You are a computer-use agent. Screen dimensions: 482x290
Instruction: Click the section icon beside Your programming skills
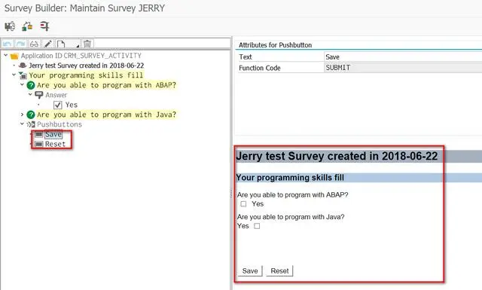coord(23,75)
